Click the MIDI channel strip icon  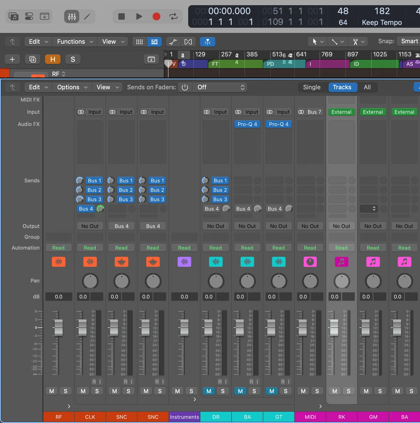[310, 262]
